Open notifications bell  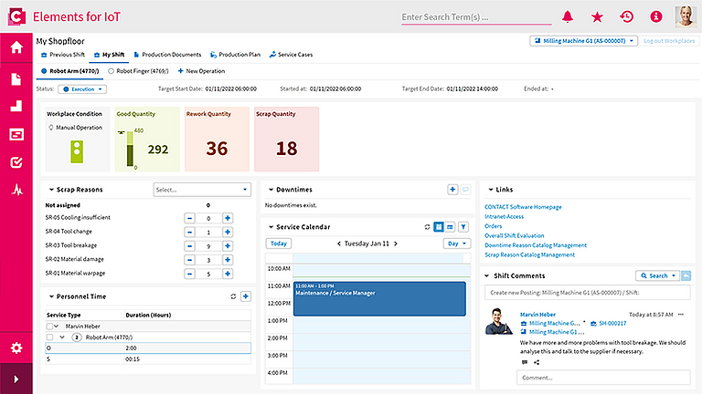click(568, 16)
